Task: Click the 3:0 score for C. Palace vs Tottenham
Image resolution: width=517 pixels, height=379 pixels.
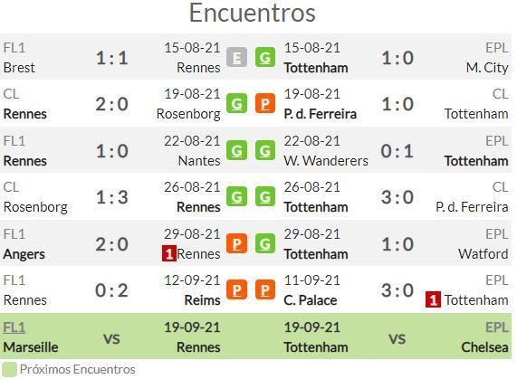Action: click(397, 290)
